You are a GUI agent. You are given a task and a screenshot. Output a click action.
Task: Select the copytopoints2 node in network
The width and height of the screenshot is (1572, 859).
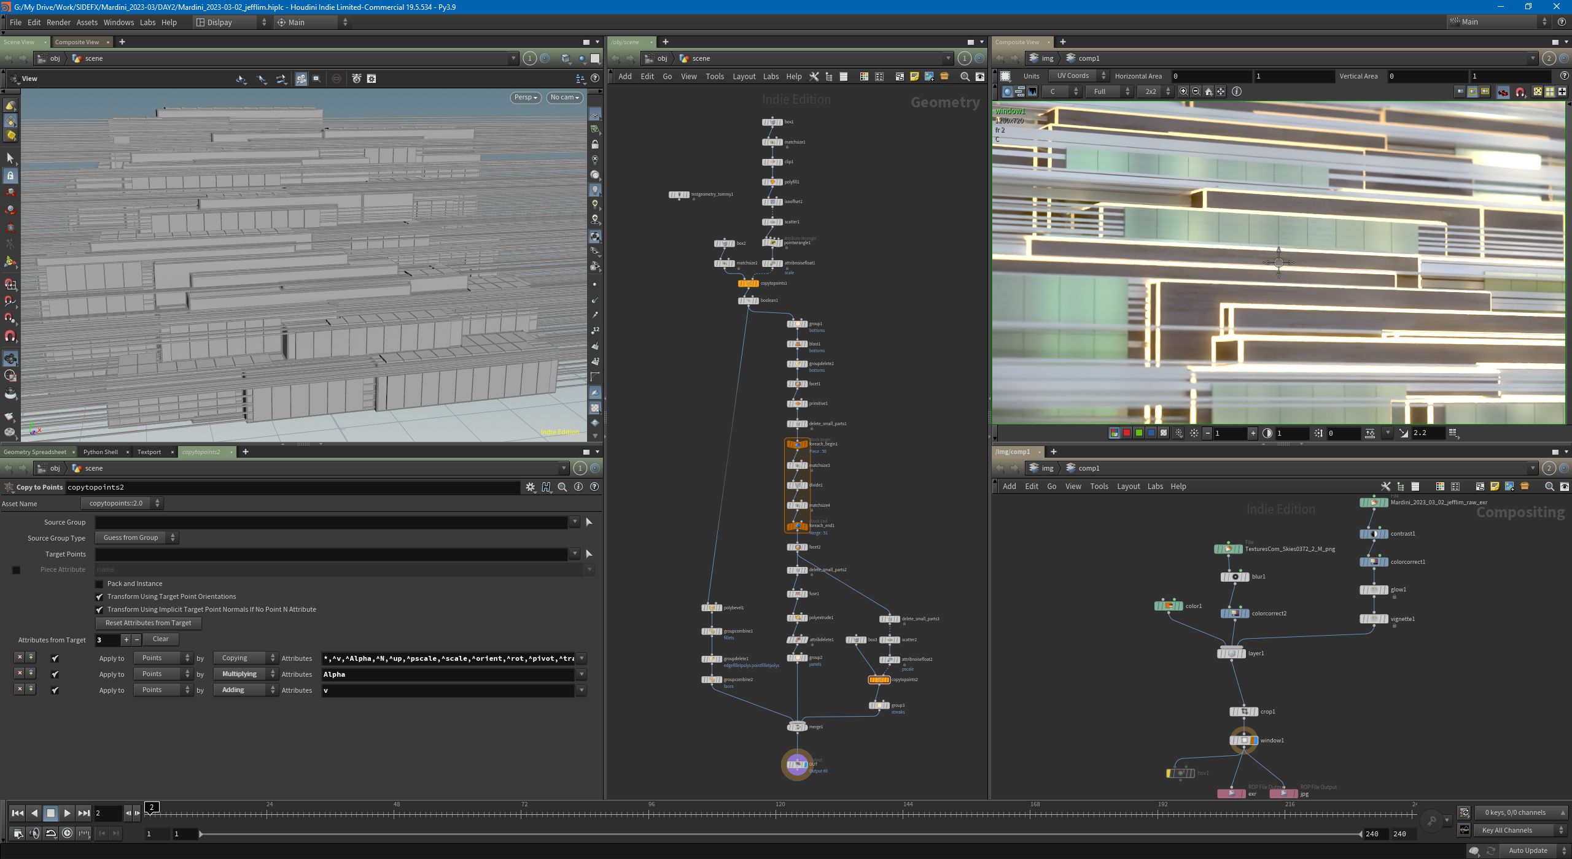[879, 680]
